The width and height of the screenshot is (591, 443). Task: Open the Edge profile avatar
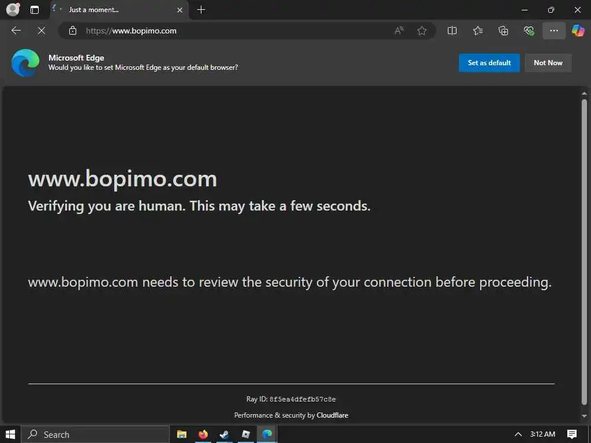13,9
